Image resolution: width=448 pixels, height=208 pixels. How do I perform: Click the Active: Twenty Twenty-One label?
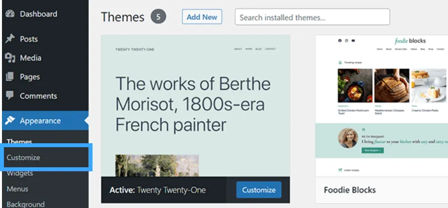[x=158, y=190]
